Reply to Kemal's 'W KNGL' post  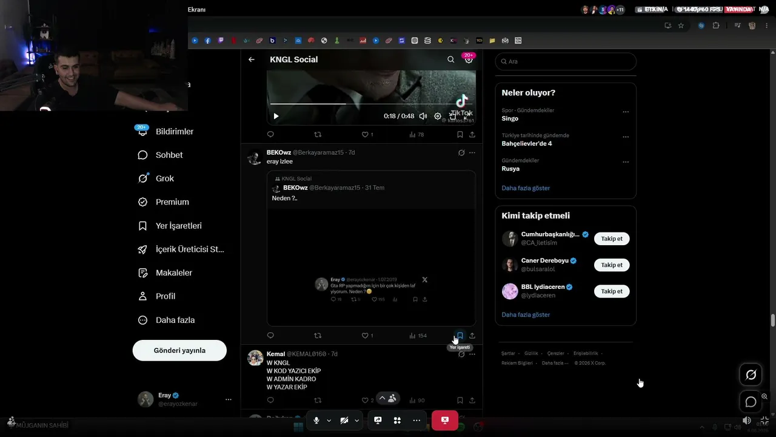(x=270, y=400)
